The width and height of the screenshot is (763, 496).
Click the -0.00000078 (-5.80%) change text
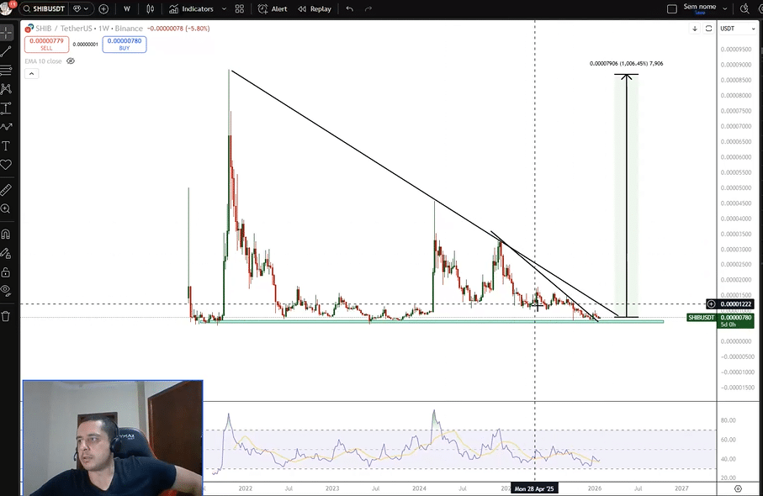point(179,29)
